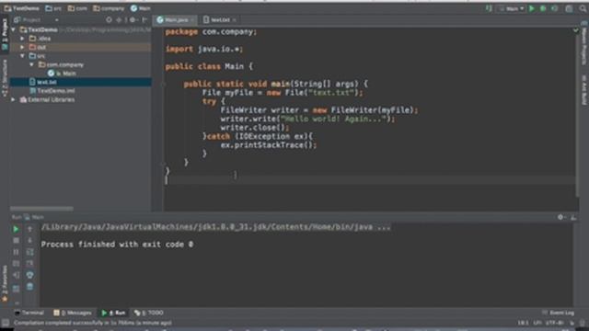Run Main with the toolbar green play button

[532, 8]
